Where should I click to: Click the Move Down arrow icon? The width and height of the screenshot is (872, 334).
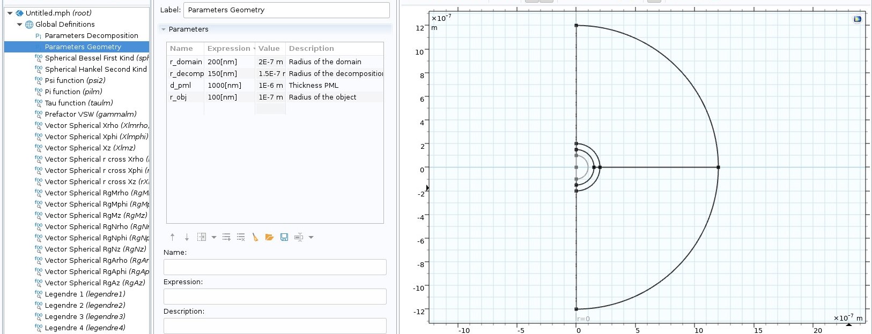187,237
